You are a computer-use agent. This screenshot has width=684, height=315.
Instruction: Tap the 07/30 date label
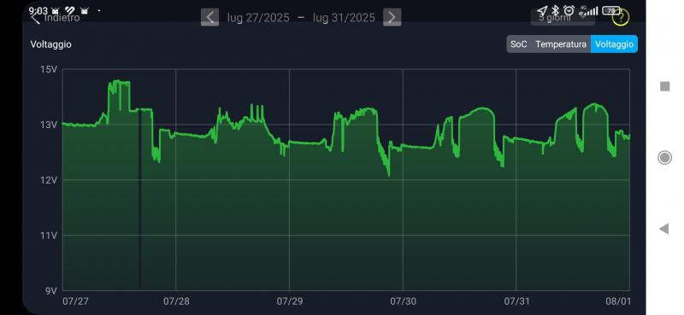(403, 301)
